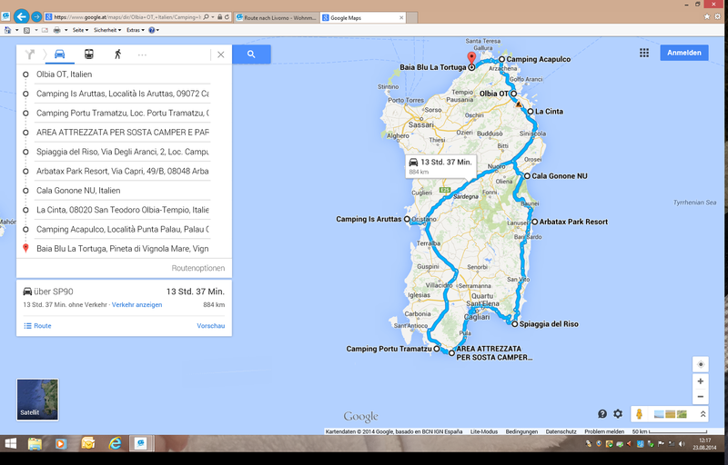Screen dimensions: 728x465
Task: Click the Verkehr anzeigen link
Action: [x=136, y=305]
